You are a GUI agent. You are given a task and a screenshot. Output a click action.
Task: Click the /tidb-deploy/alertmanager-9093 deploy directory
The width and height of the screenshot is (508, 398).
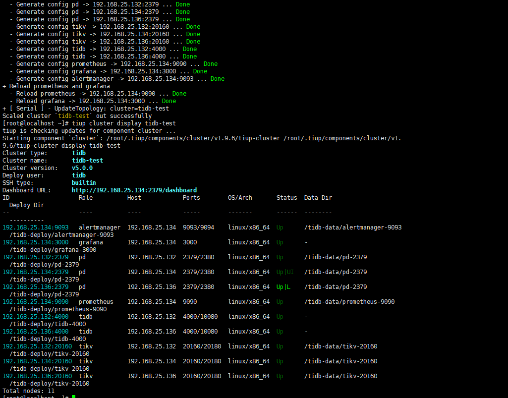pos(61,235)
